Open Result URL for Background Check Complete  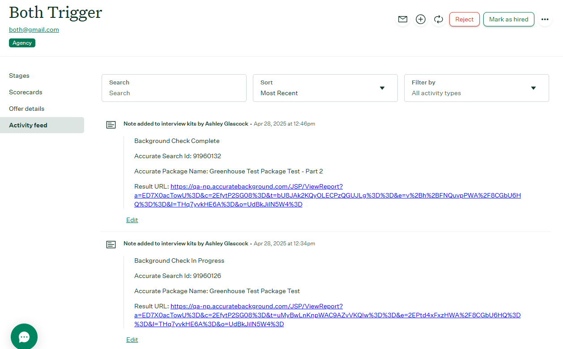256,187
